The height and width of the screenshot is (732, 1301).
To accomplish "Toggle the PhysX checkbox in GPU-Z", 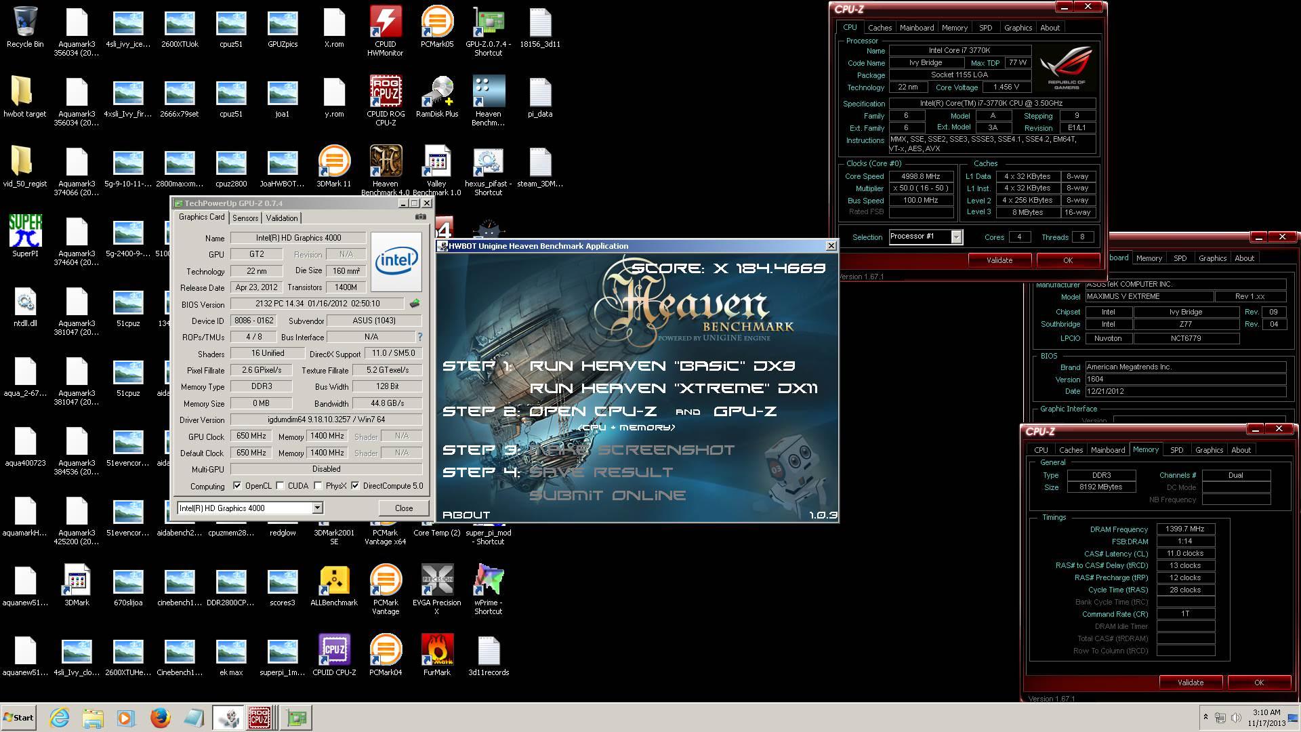I will (x=318, y=485).
